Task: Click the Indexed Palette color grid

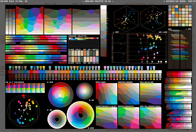Action: point(83,42)
